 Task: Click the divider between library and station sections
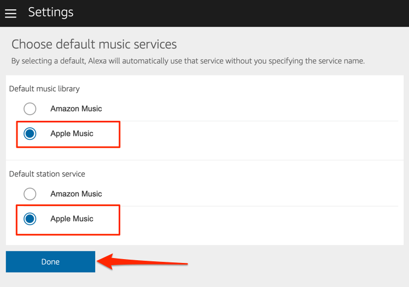coord(204,160)
